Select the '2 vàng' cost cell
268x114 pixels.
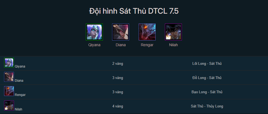[x=118, y=64]
